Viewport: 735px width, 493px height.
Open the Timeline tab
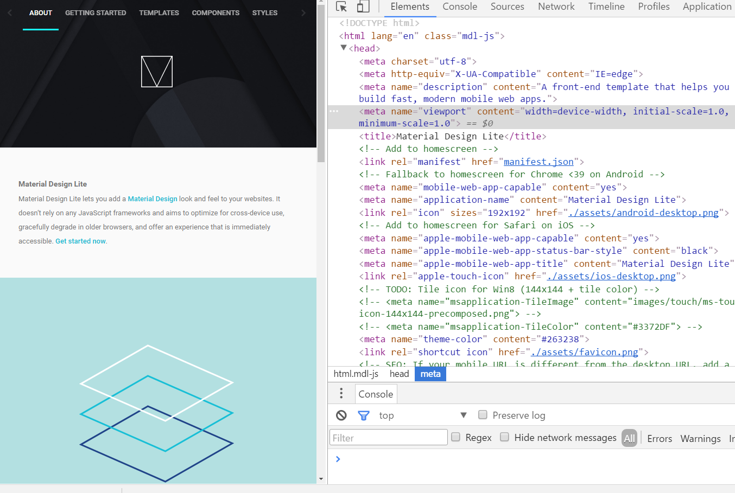(x=606, y=7)
